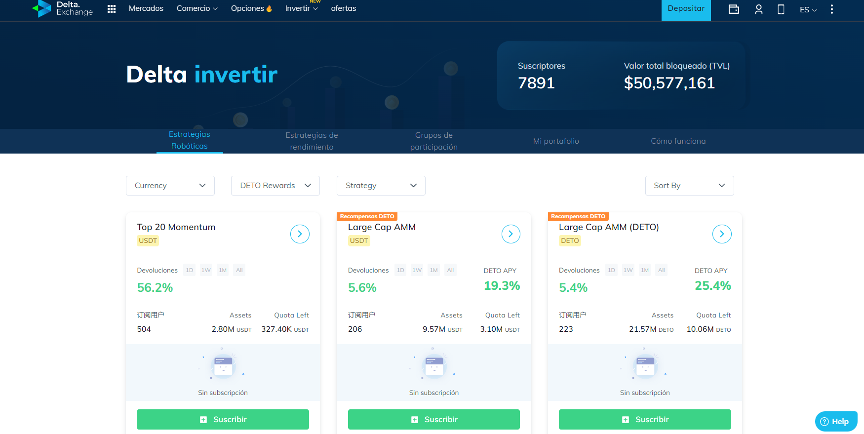Click the 56.2% return value
864x434 pixels.
click(x=155, y=288)
